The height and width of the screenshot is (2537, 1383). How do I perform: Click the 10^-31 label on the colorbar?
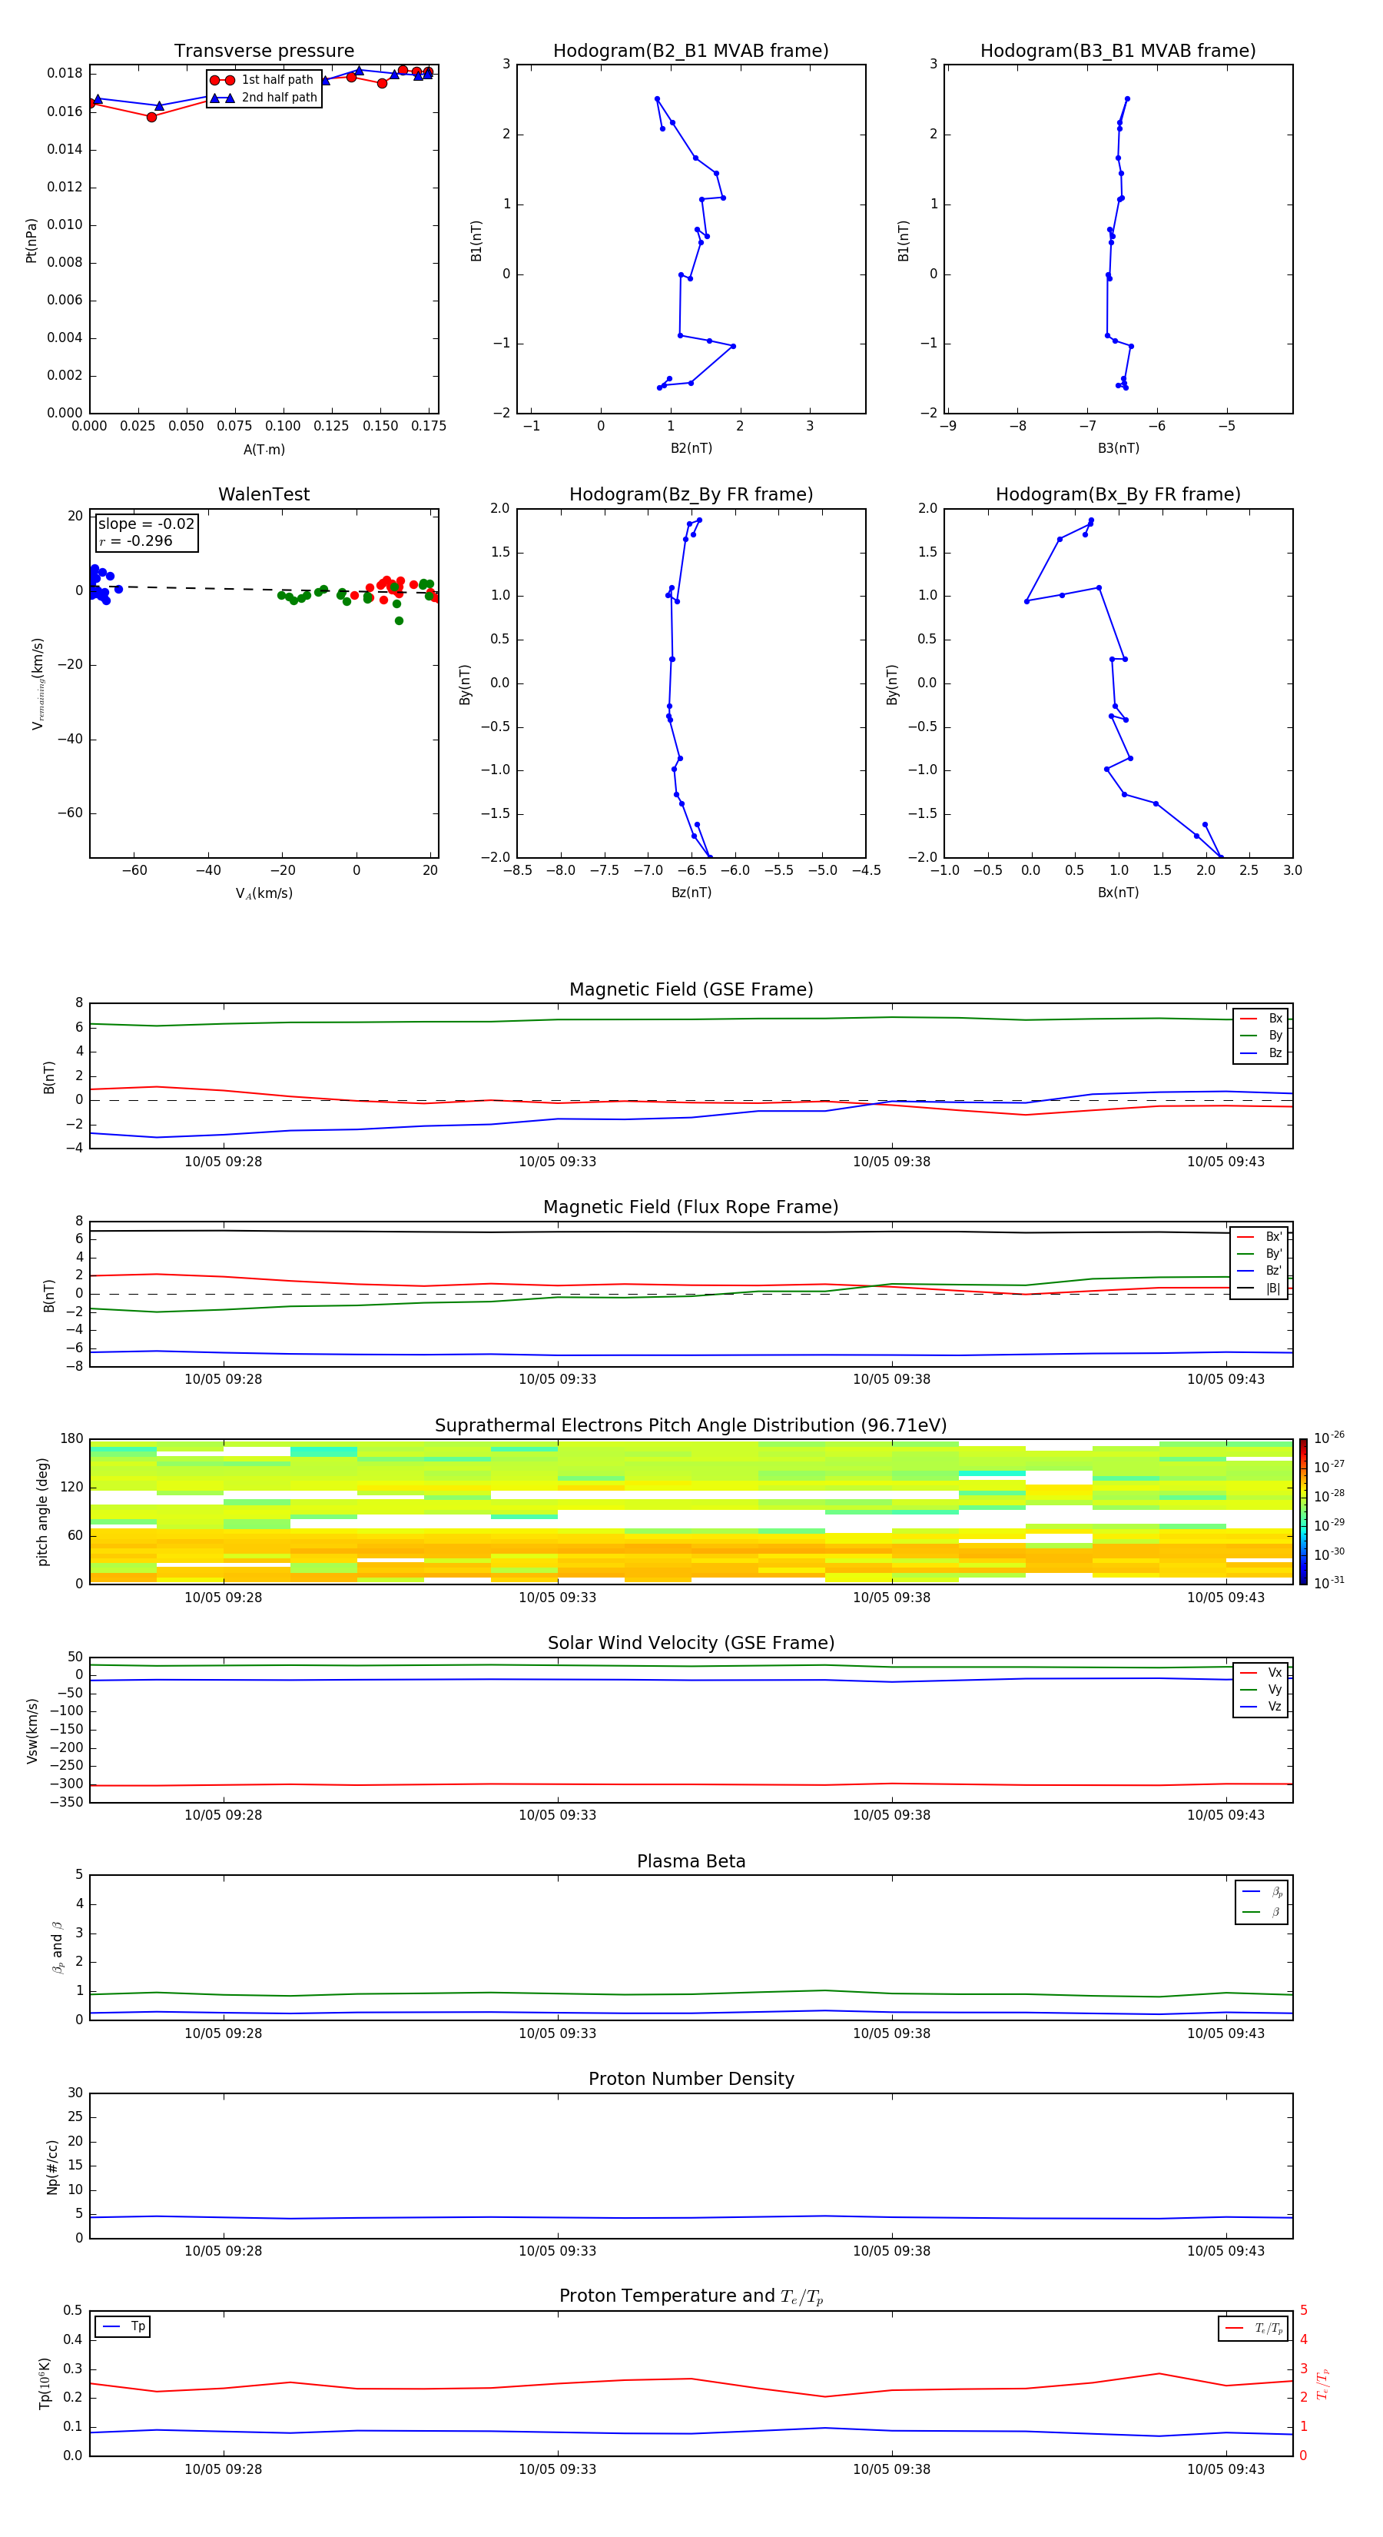click(x=1329, y=1583)
